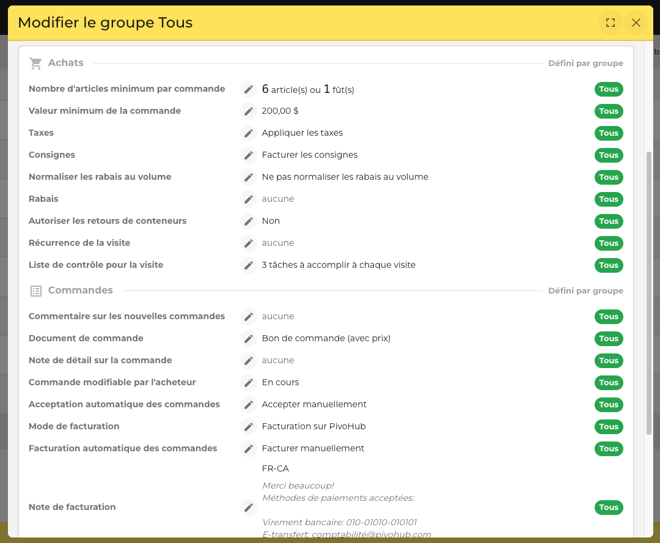Click 'Facturation sur PivoHub' value
Viewport: 660px width, 543px height.
tap(313, 426)
